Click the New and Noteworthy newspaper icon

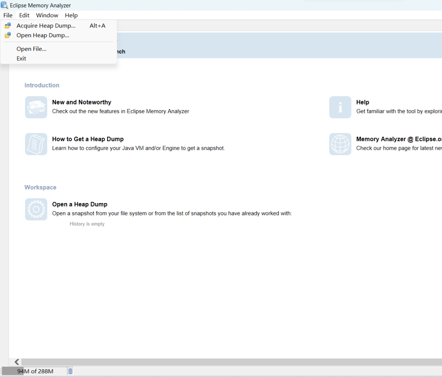[x=36, y=107]
